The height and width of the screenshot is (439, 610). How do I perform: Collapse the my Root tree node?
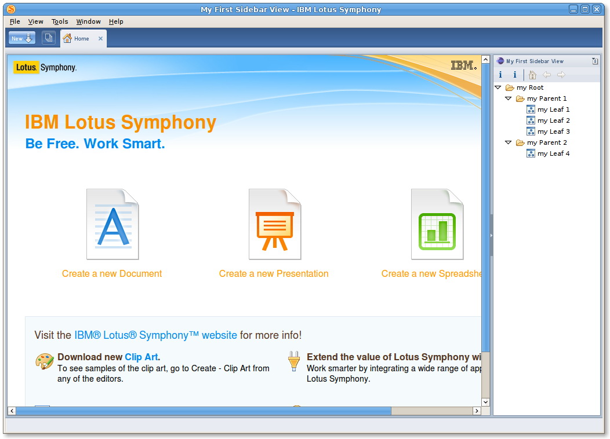pyautogui.click(x=498, y=87)
